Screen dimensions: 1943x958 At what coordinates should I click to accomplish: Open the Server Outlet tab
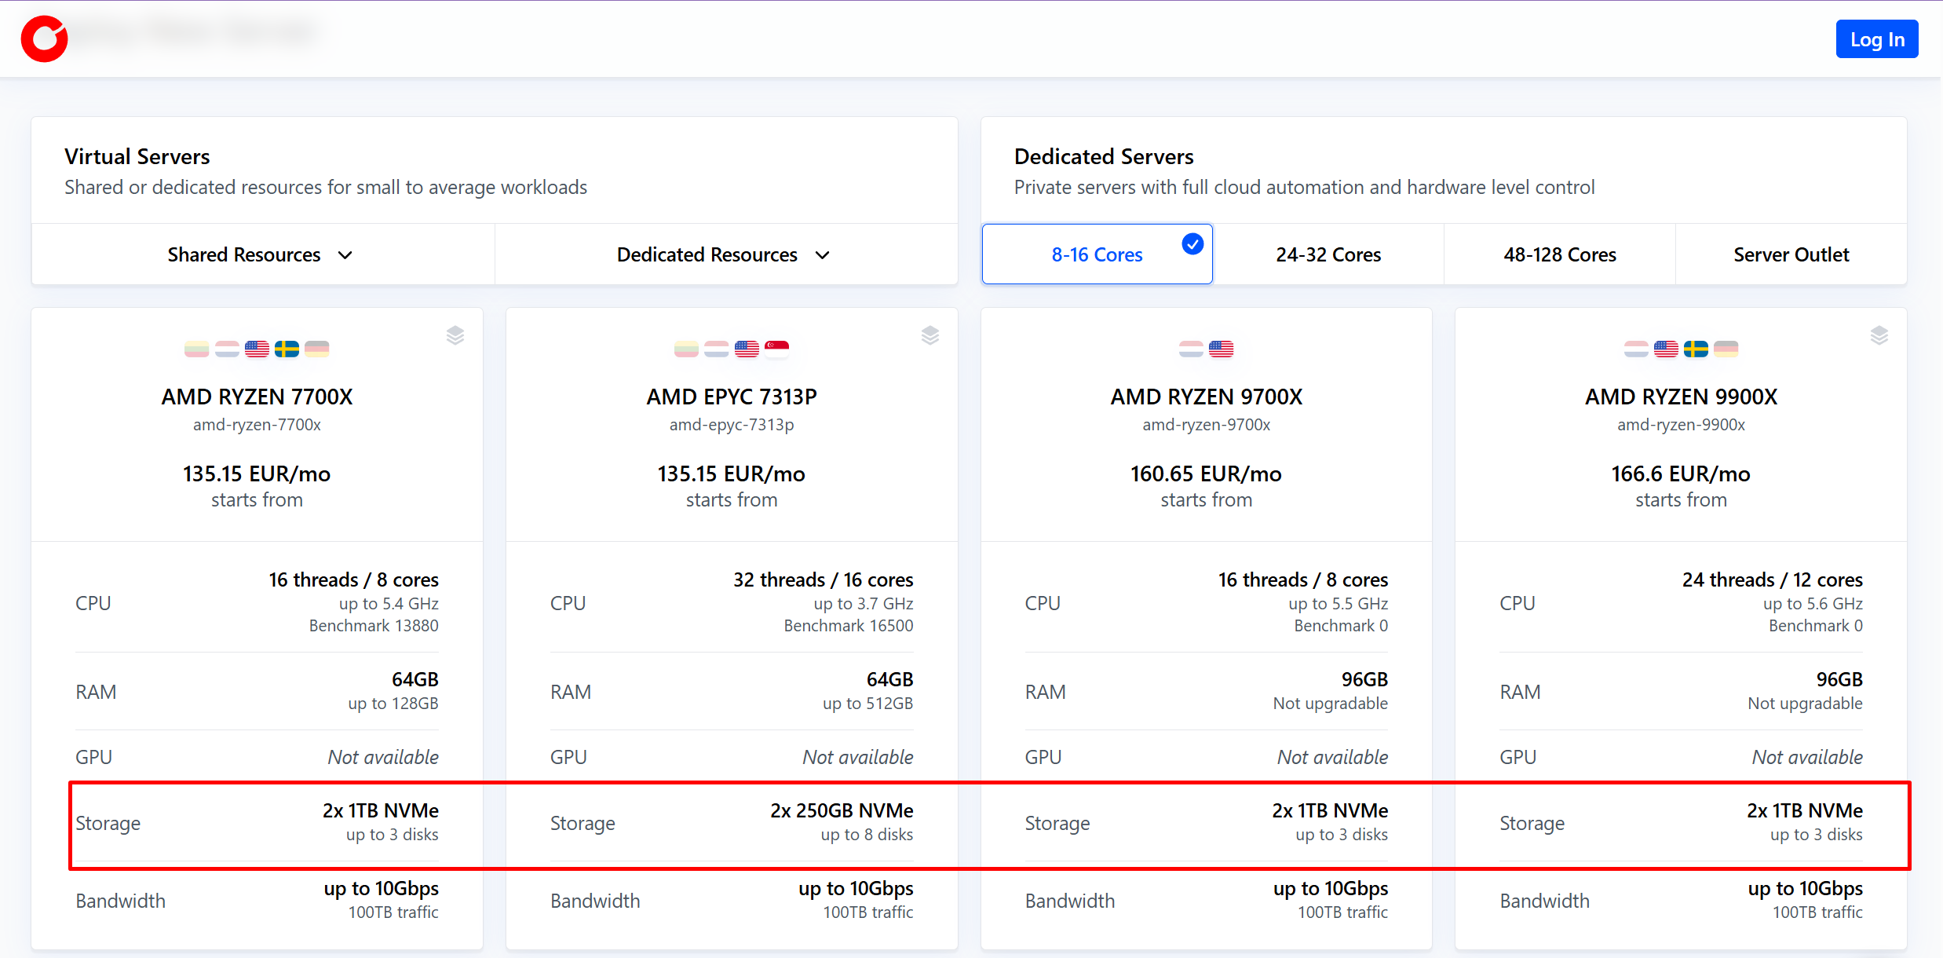tap(1791, 255)
